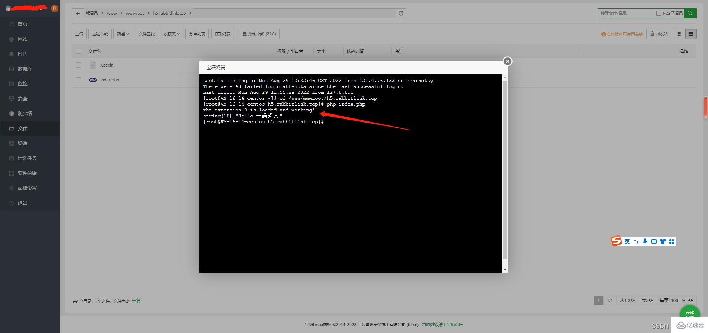Click the wwwroot path breadcrumb
This screenshot has height=333, width=708.
click(x=135, y=13)
